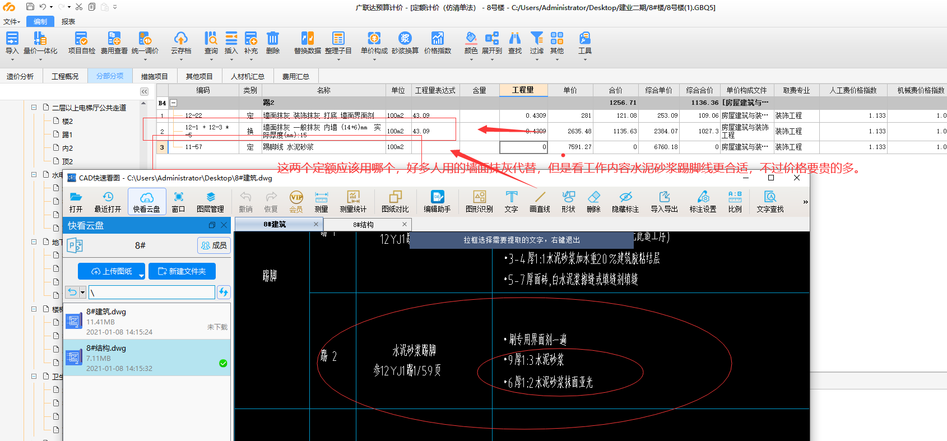This screenshot has width=947, height=441.
Task: Open the 措施项目 tab
Action: tap(154, 76)
